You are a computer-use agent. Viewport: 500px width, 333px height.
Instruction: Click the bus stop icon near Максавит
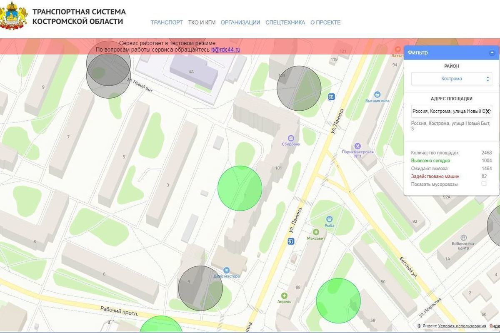click(291, 241)
